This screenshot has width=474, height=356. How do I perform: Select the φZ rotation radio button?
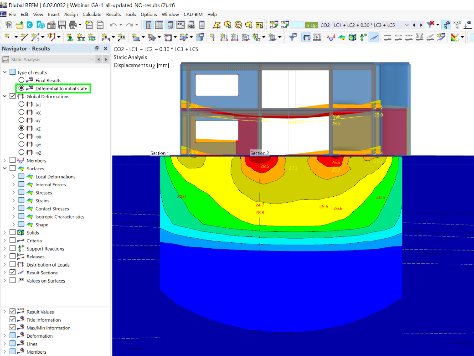click(x=21, y=152)
